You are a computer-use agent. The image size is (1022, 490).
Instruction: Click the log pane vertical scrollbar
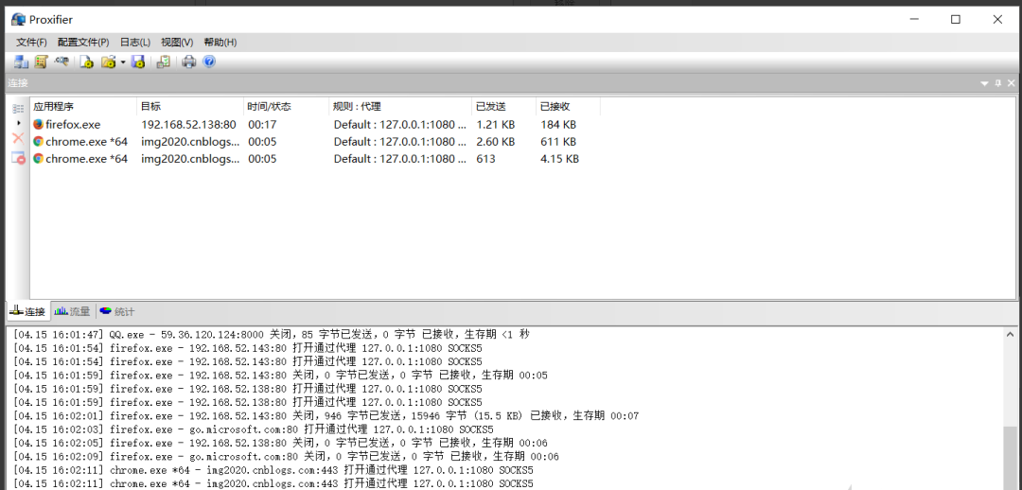click(1012, 454)
